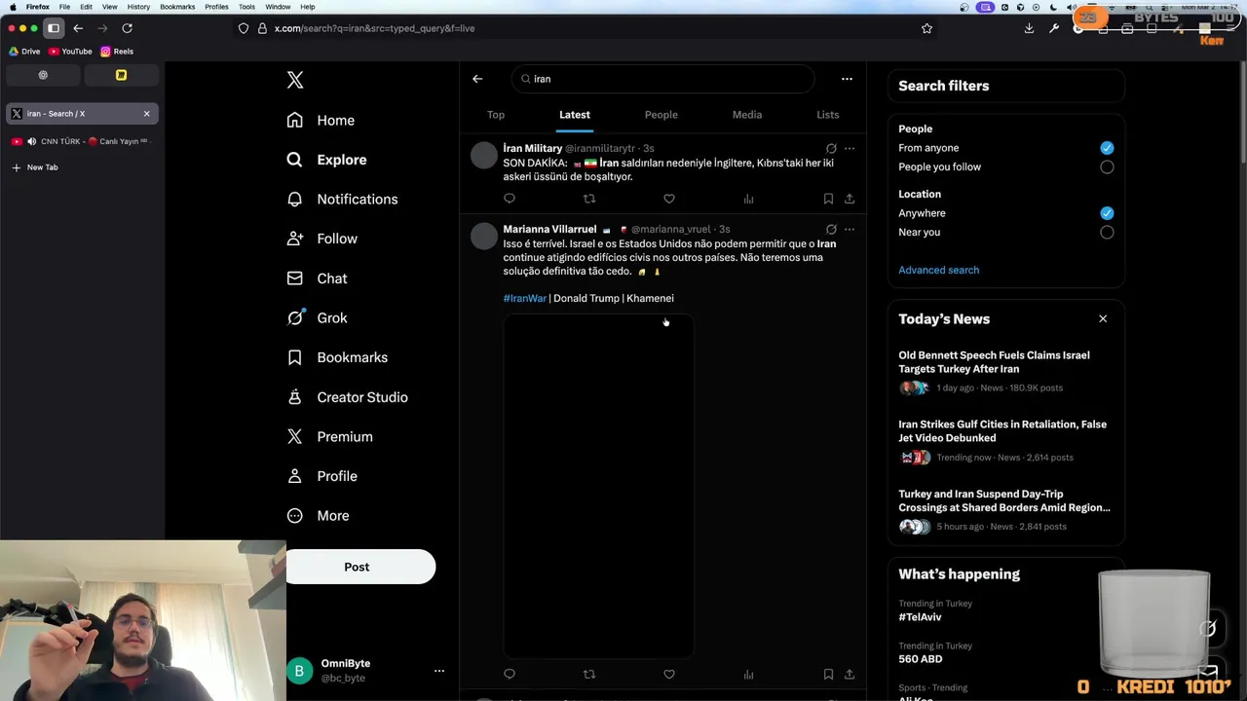Open OmniByte account switcher menu
The width and height of the screenshot is (1247, 701).
pyautogui.click(x=439, y=671)
